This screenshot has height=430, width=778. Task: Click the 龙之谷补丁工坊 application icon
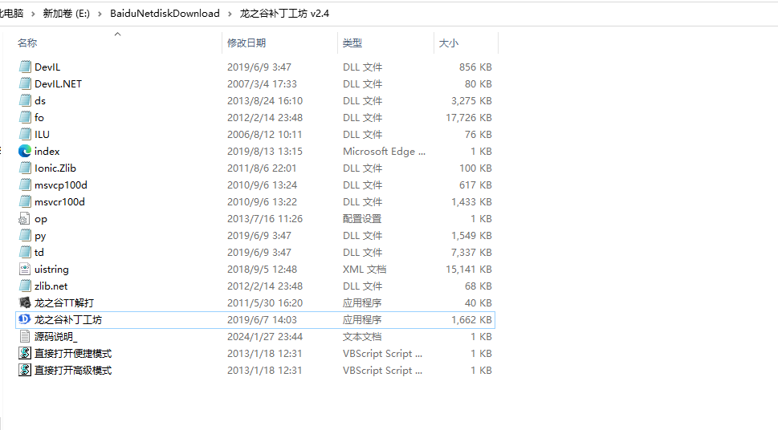pos(25,319)
